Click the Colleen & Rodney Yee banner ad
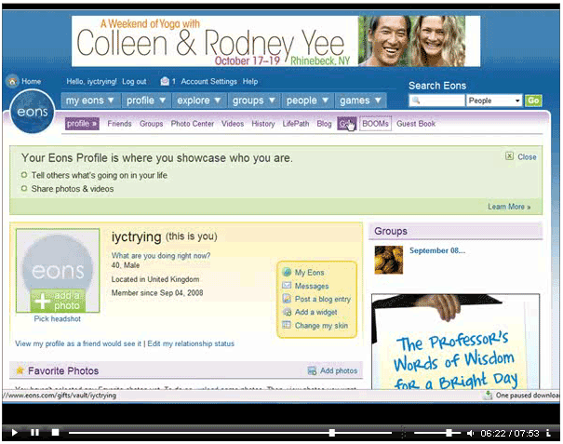Viewport: 563px width, 444px height. (275, 41)
